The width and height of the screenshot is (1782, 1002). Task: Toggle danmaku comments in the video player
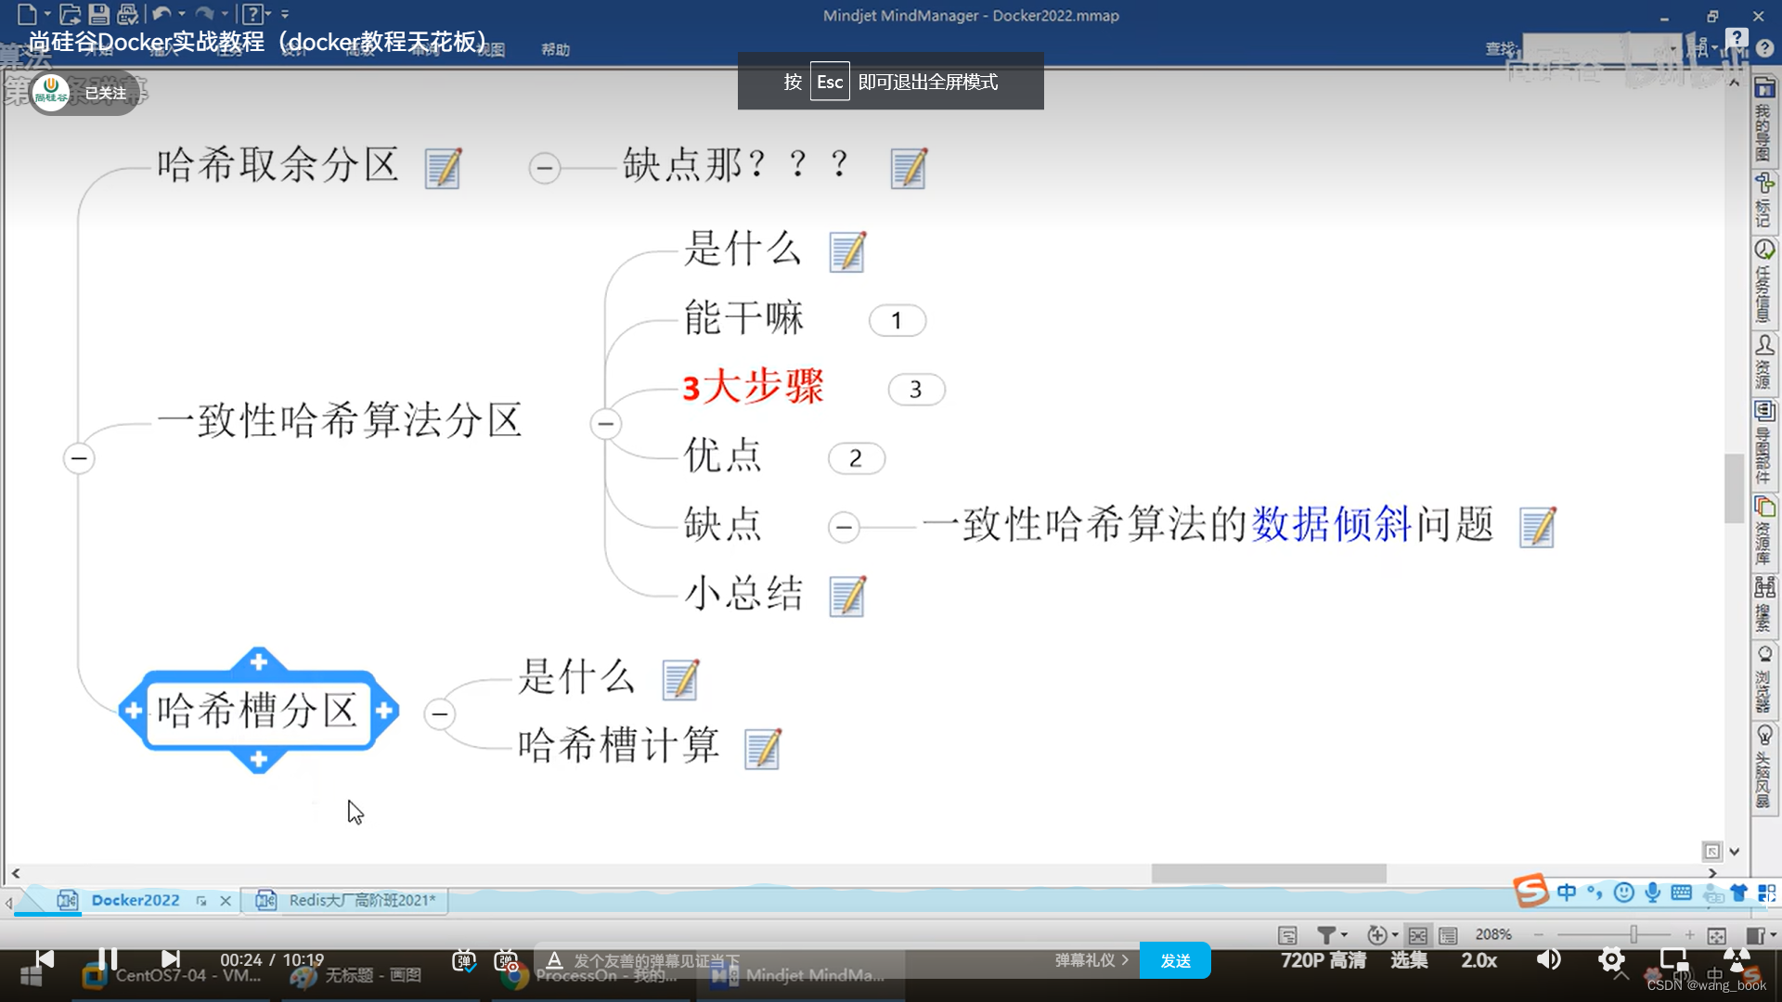(x=463, y=961)
